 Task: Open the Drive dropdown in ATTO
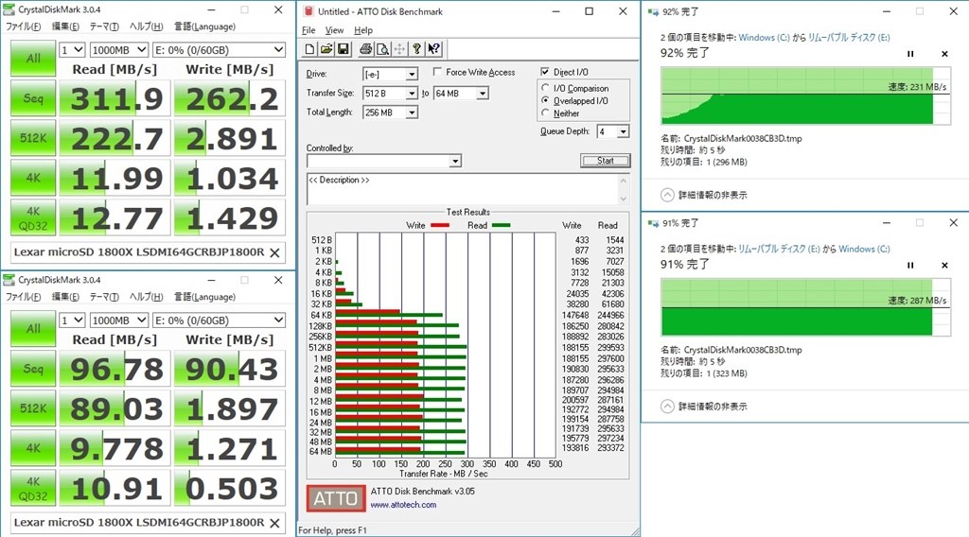[412, 74]
